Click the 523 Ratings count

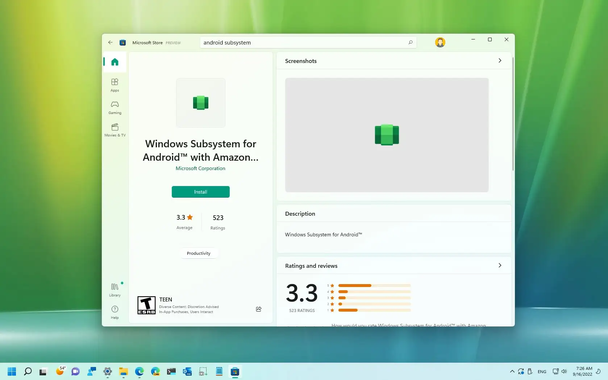[x=218, y=222]
